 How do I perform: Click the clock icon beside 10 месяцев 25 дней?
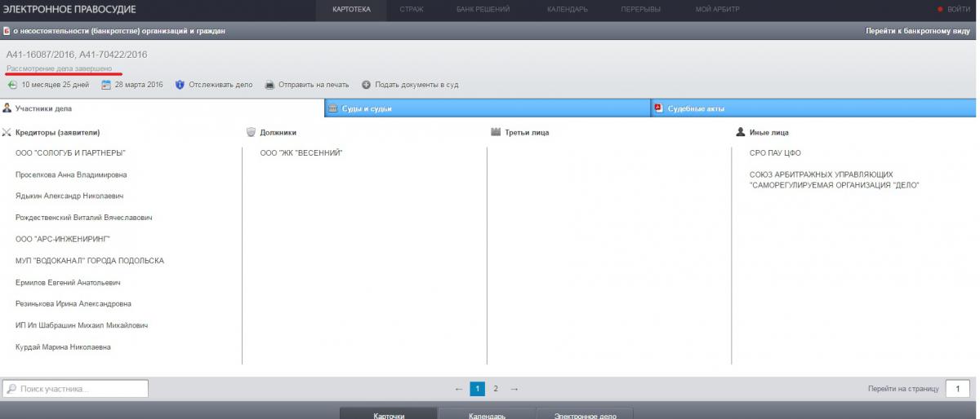pyautogui.click(x=12, y=85)
